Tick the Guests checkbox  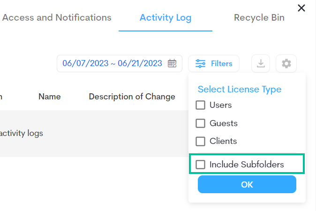click(x=201, y=123)
